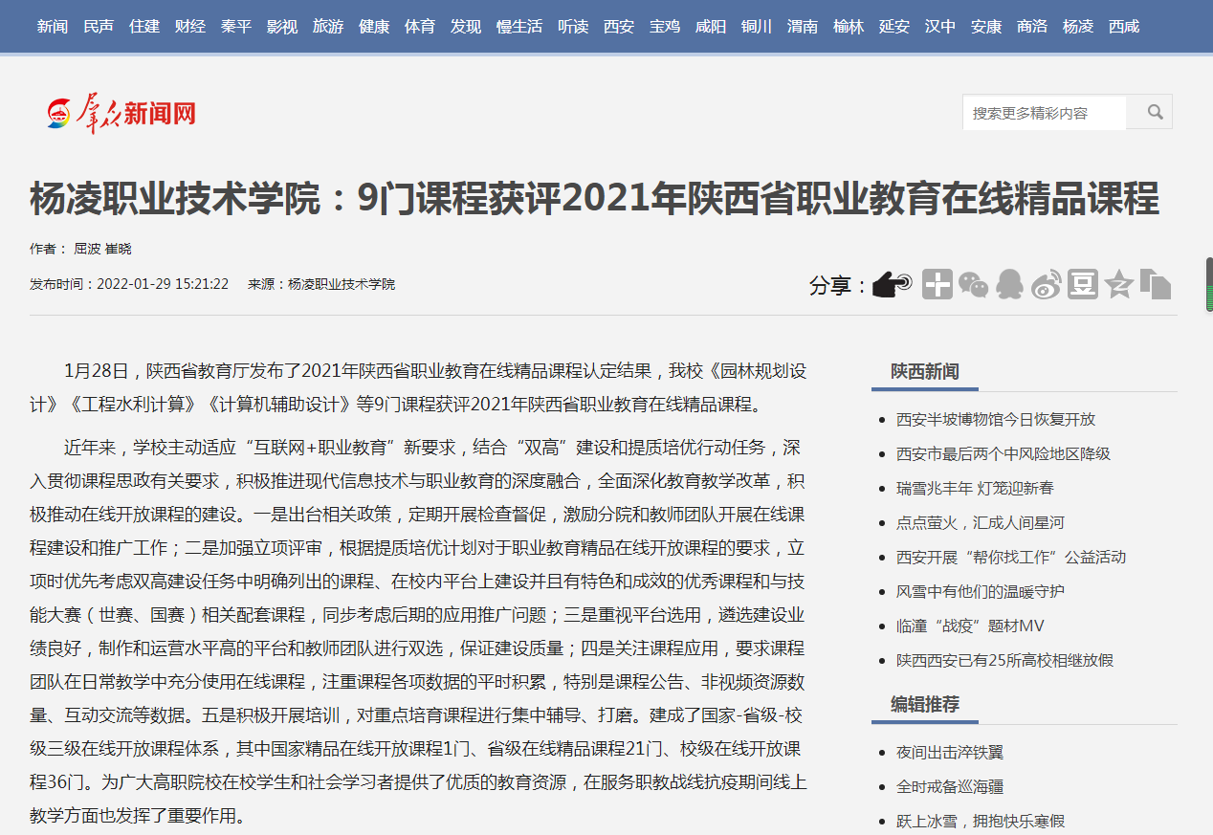Open more share options plus icon
The image size is (1213, 835).
937,284
